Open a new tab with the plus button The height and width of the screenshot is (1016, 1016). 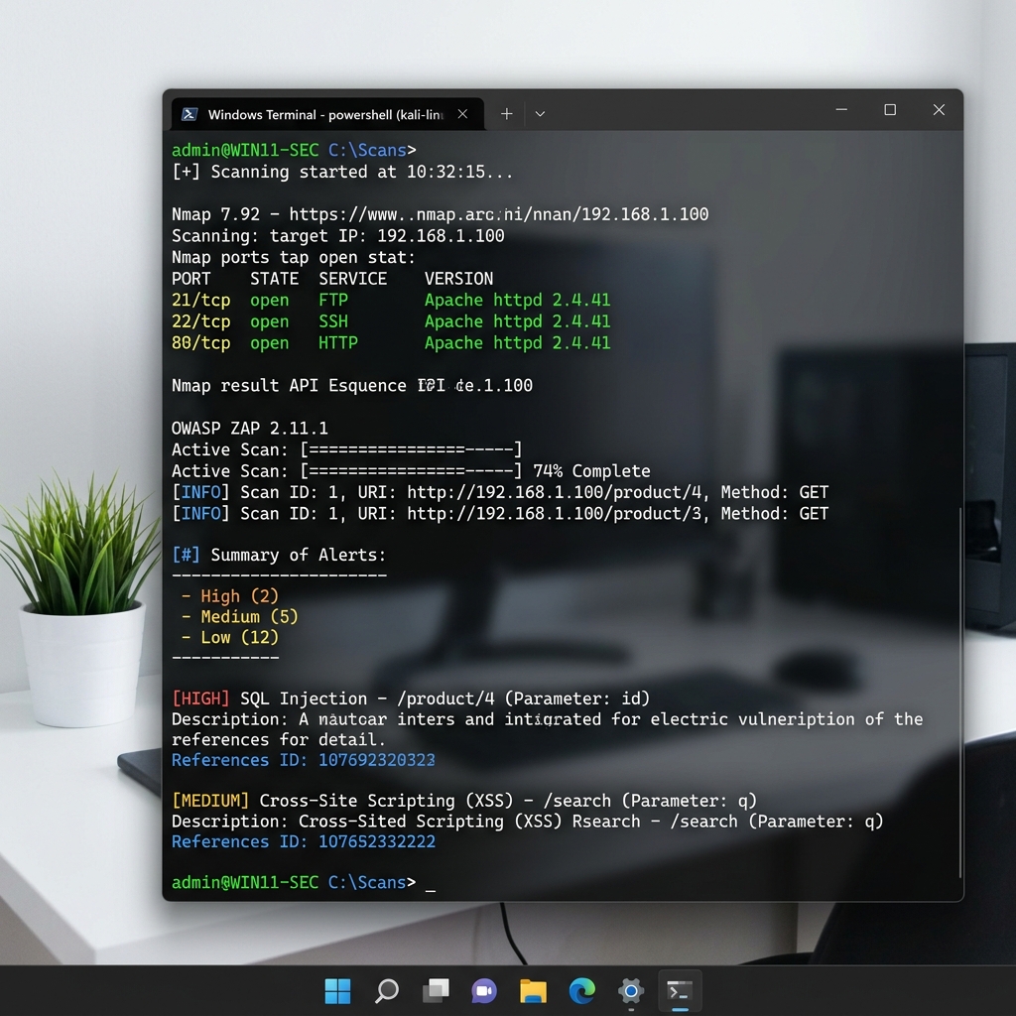tap(507, 114)
